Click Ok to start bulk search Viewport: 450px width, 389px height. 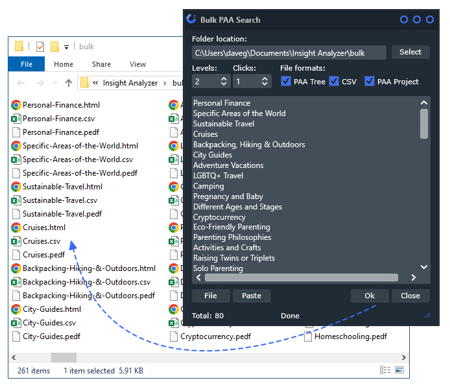(x=370, y=296)
